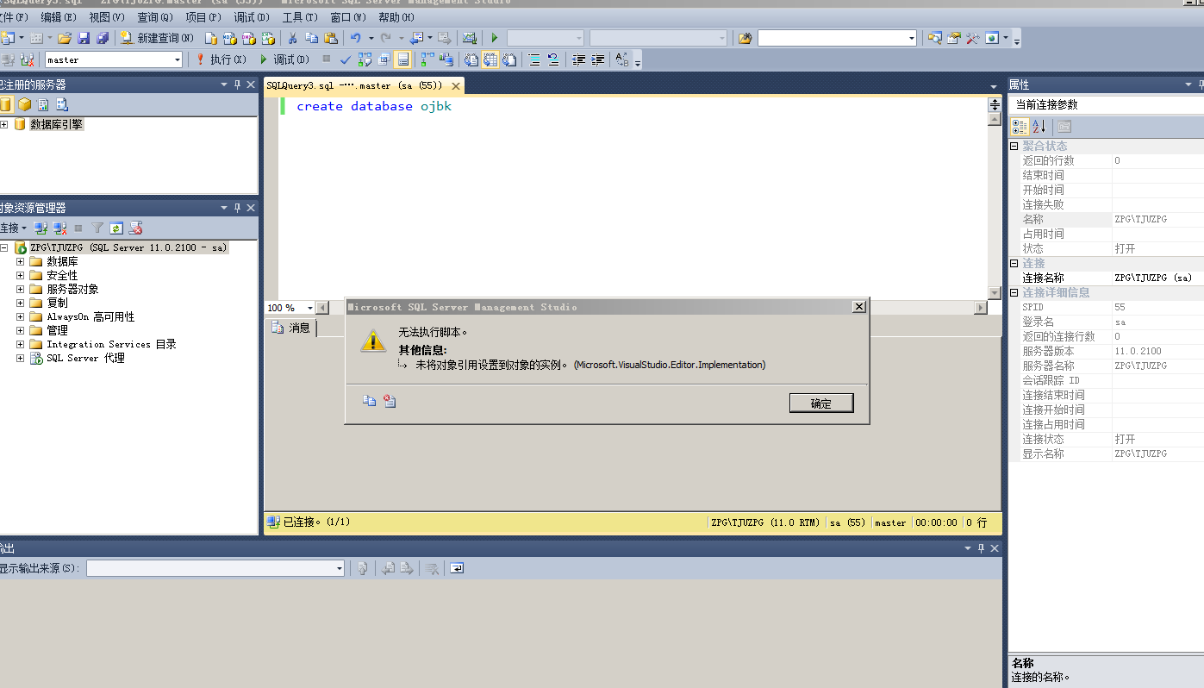The height and width of the screenshot is (688, 1204).
Task: Click the Categorized view icon in Properties
Action: (1020, 126)
